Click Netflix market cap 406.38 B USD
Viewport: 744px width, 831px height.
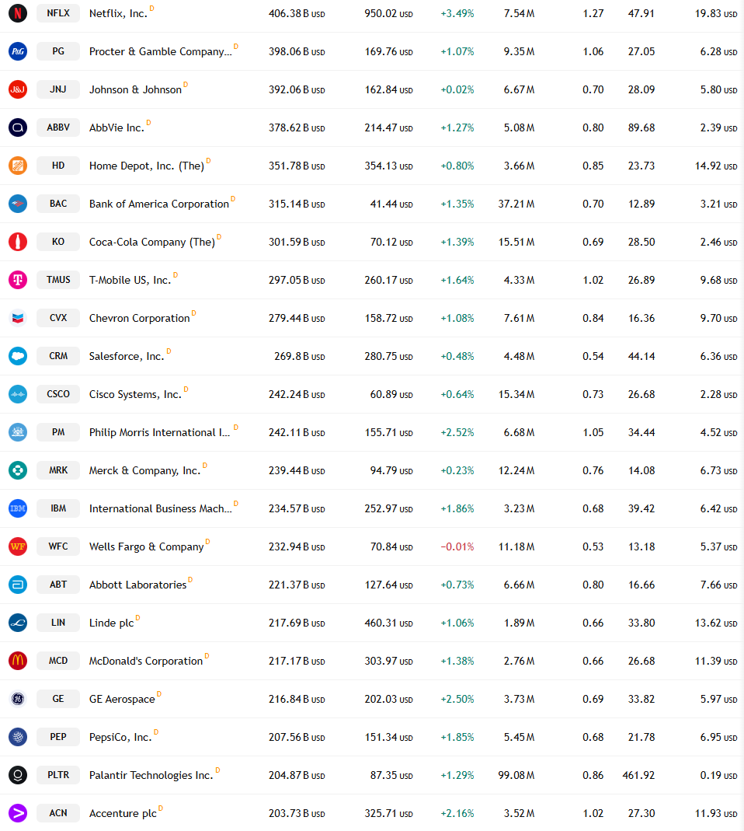click(x=297, y=14)
